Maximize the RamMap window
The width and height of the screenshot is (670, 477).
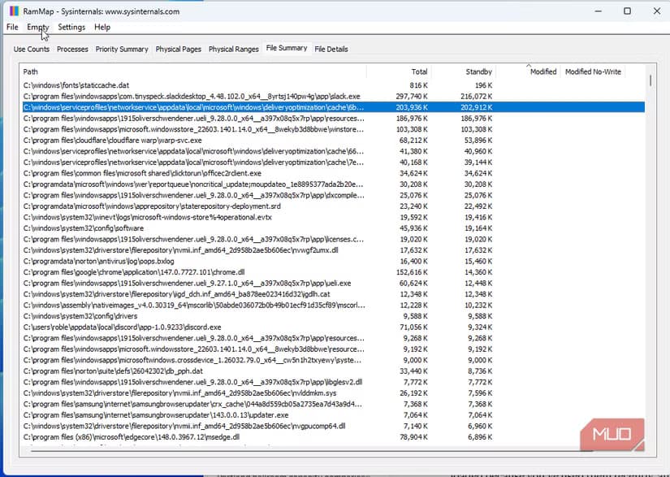click(627, 11)
